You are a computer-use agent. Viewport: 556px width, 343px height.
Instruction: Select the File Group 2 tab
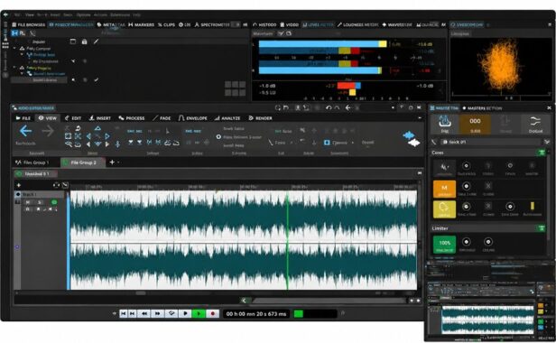tap(83, 162)
